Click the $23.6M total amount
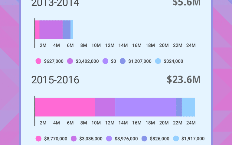Viewport: 232px width, 145px height. [x=184, y=80]
